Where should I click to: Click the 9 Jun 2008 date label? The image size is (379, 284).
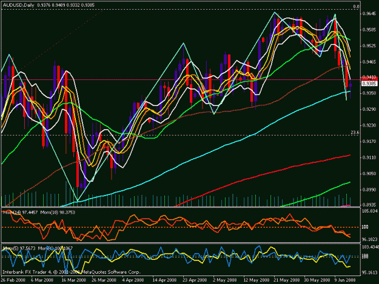click(x=345, y=280)
